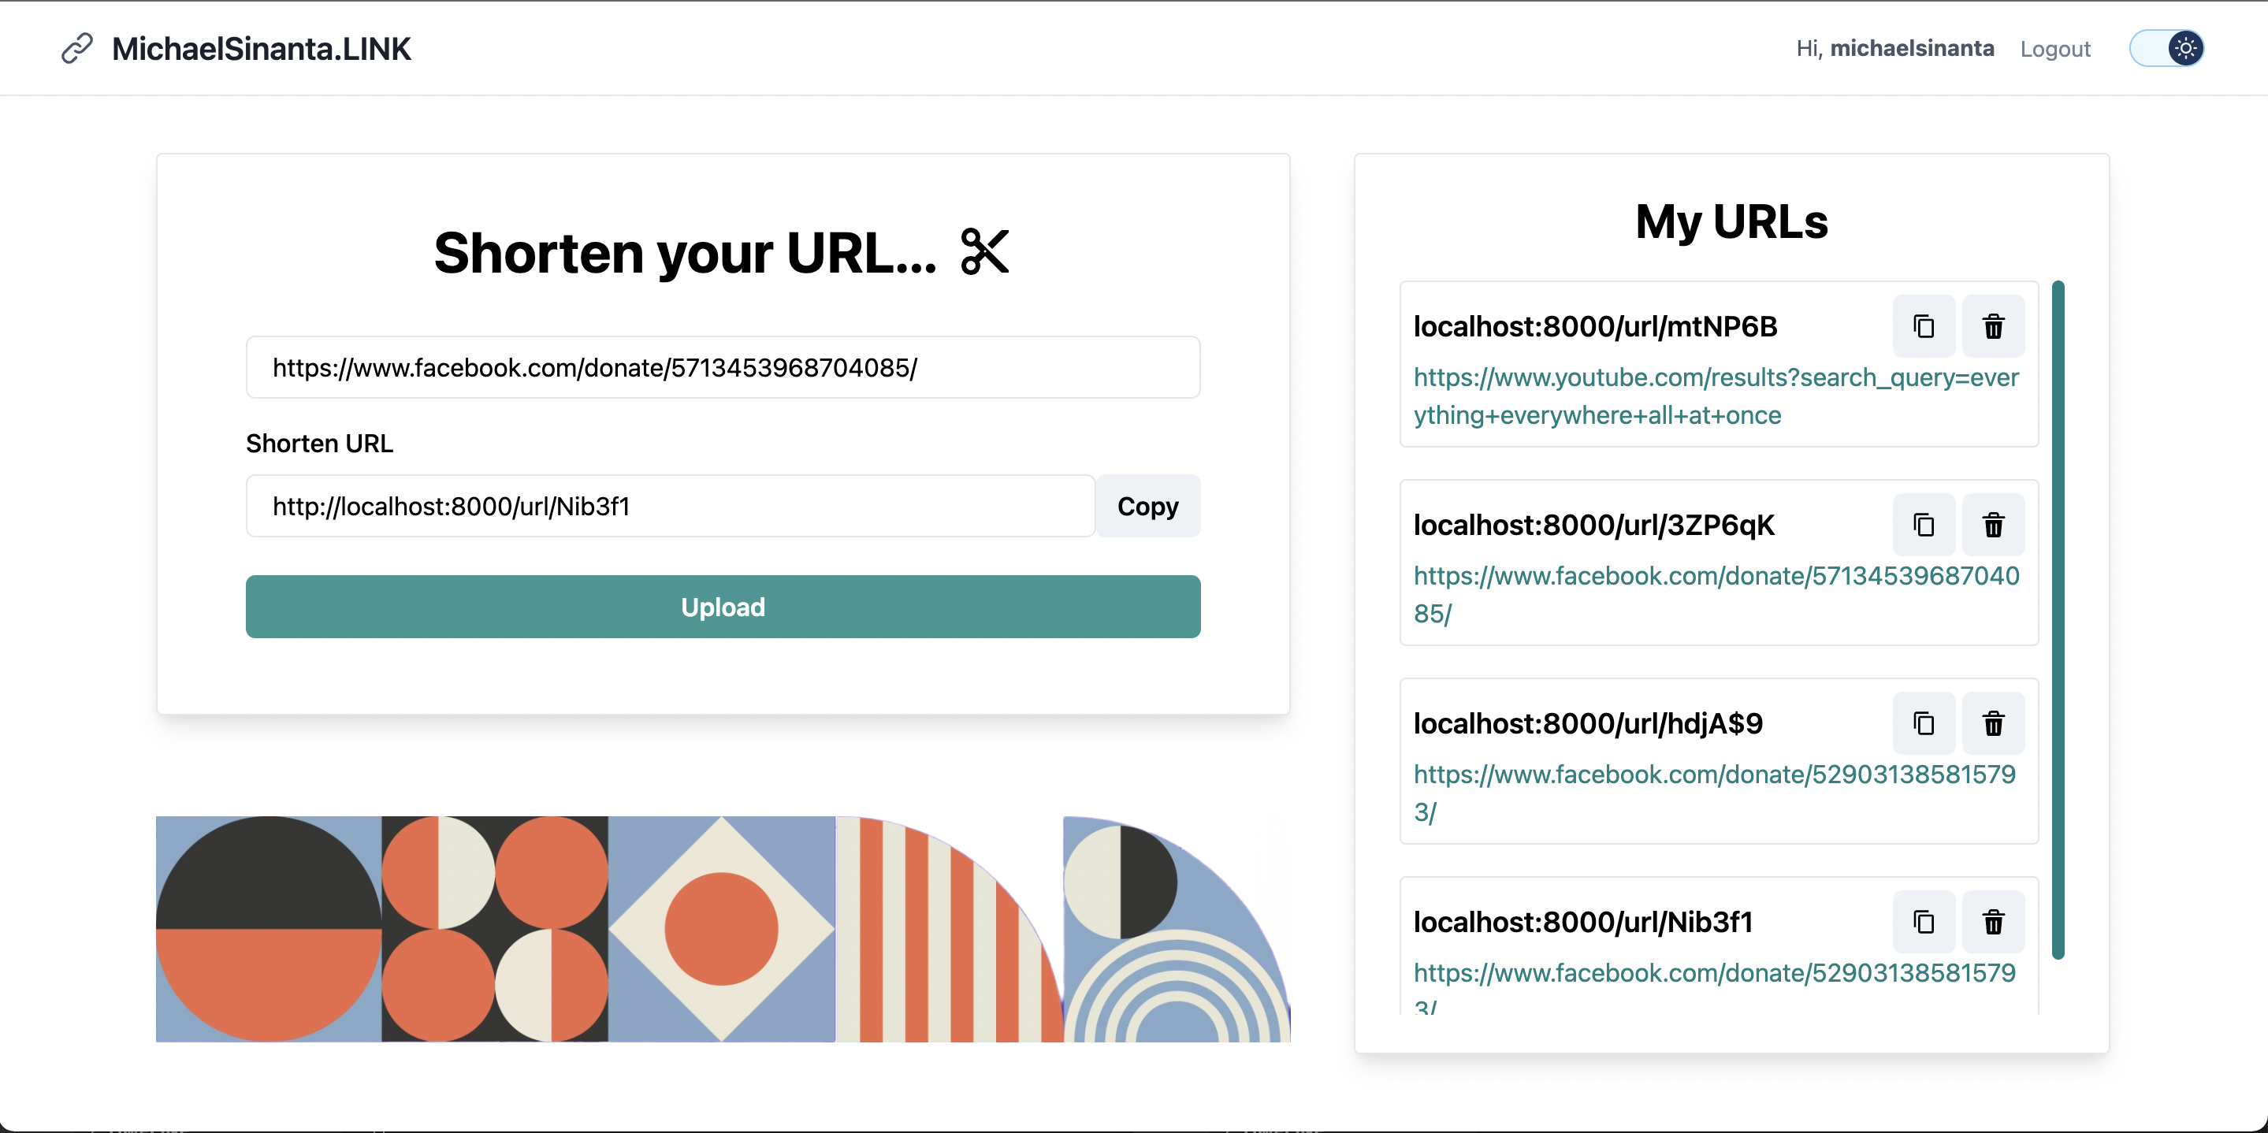Screen dimensions: 2268x1133
Task: Open the Facebook donate link under 3ZP6qK
Action: tap(1716, 594)
